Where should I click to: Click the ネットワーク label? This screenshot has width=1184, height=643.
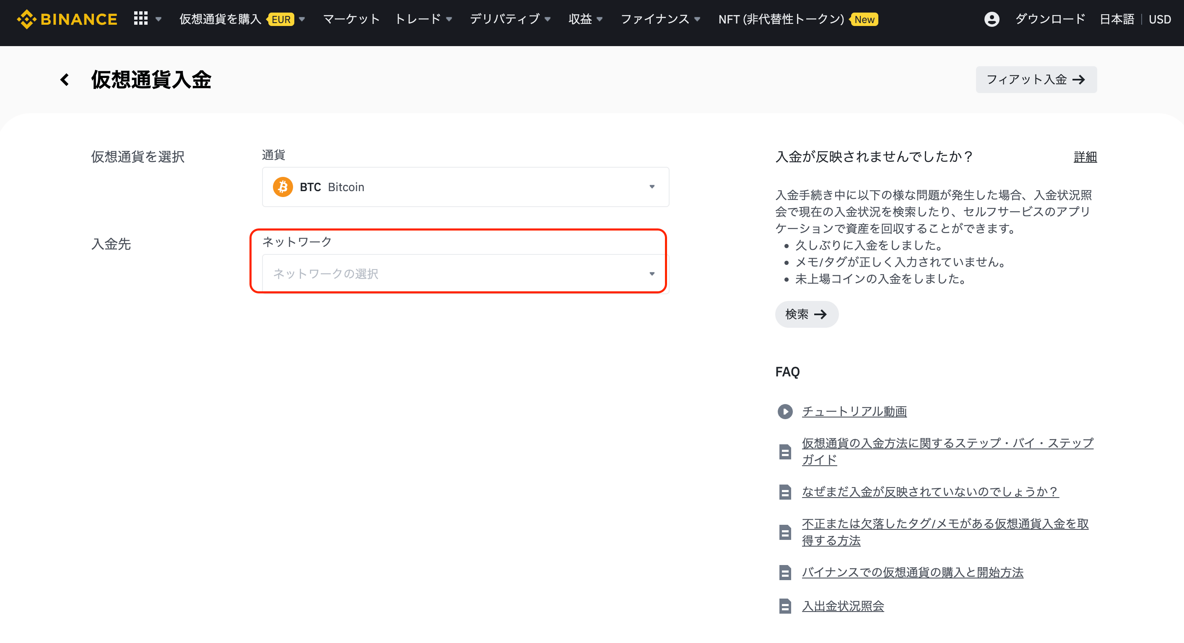coord(297,242)
